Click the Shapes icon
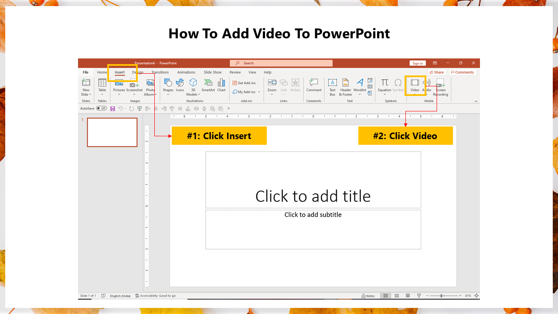This screenshot has width=558, height=314. 168,82
